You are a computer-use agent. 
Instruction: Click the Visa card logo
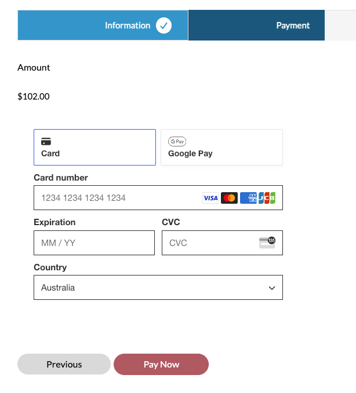tap(210, 198)
